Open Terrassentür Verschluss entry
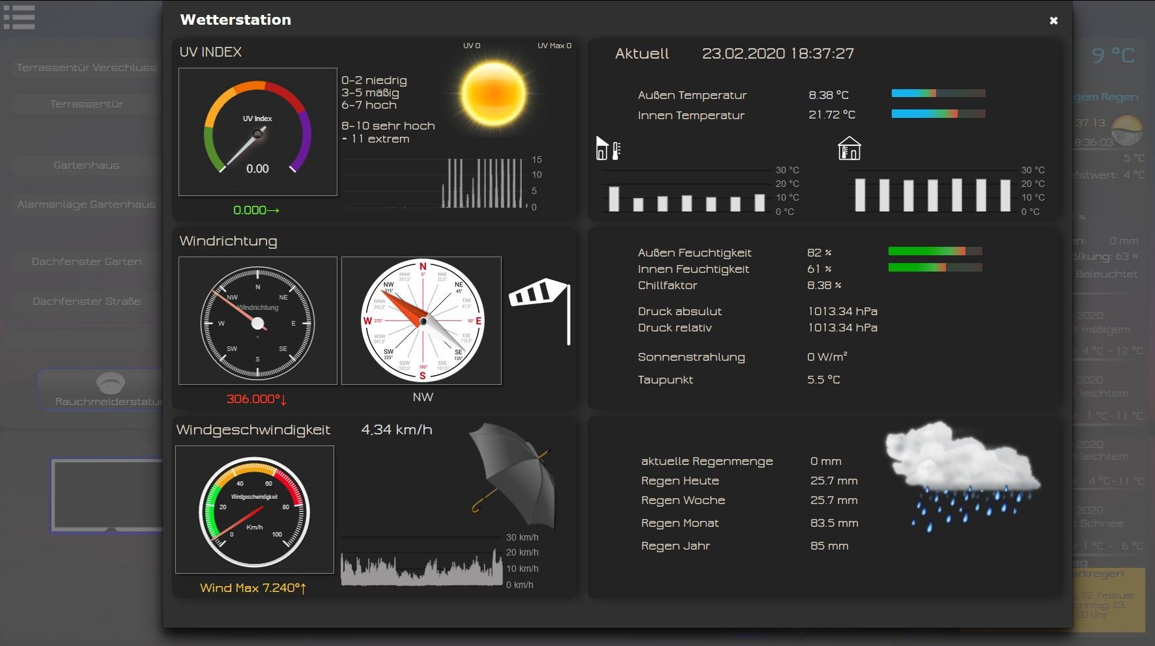Image resolution: width=1155 pixels, height=646 pixels. [86, 68]
